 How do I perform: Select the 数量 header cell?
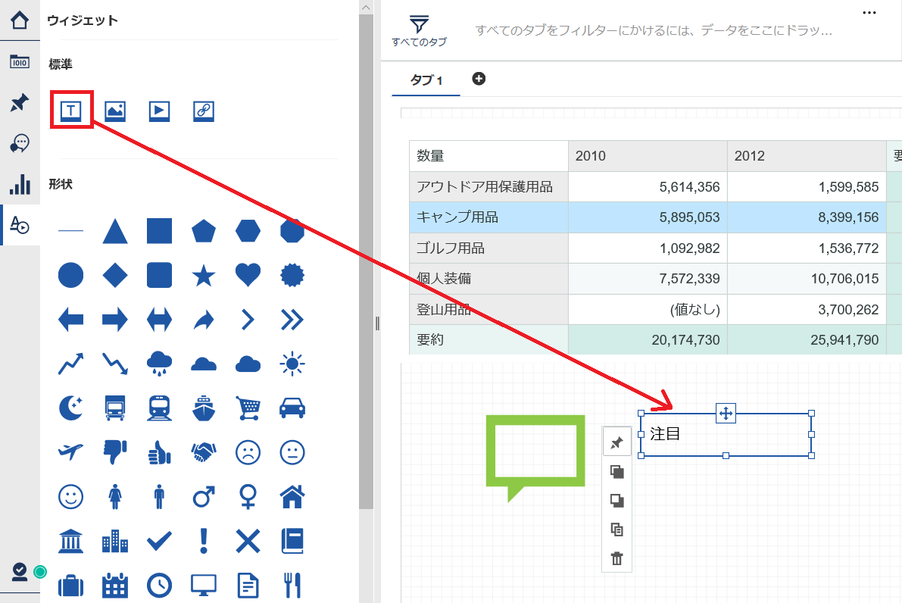click(x=489, y=156)
